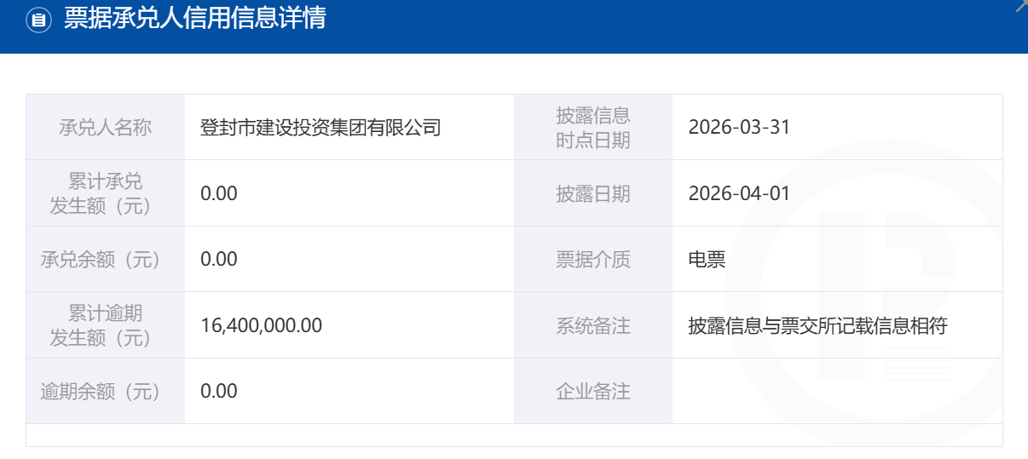Image resolution: width=1028 pixels, height=459 pixels.
Task: Click the 票据承兑人信用信息详情 title text
Action: coord(194,19)
